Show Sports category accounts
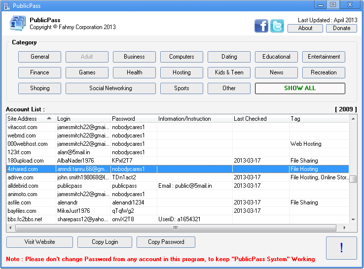This screenshot has height=269, width=364. pos(182,88)
